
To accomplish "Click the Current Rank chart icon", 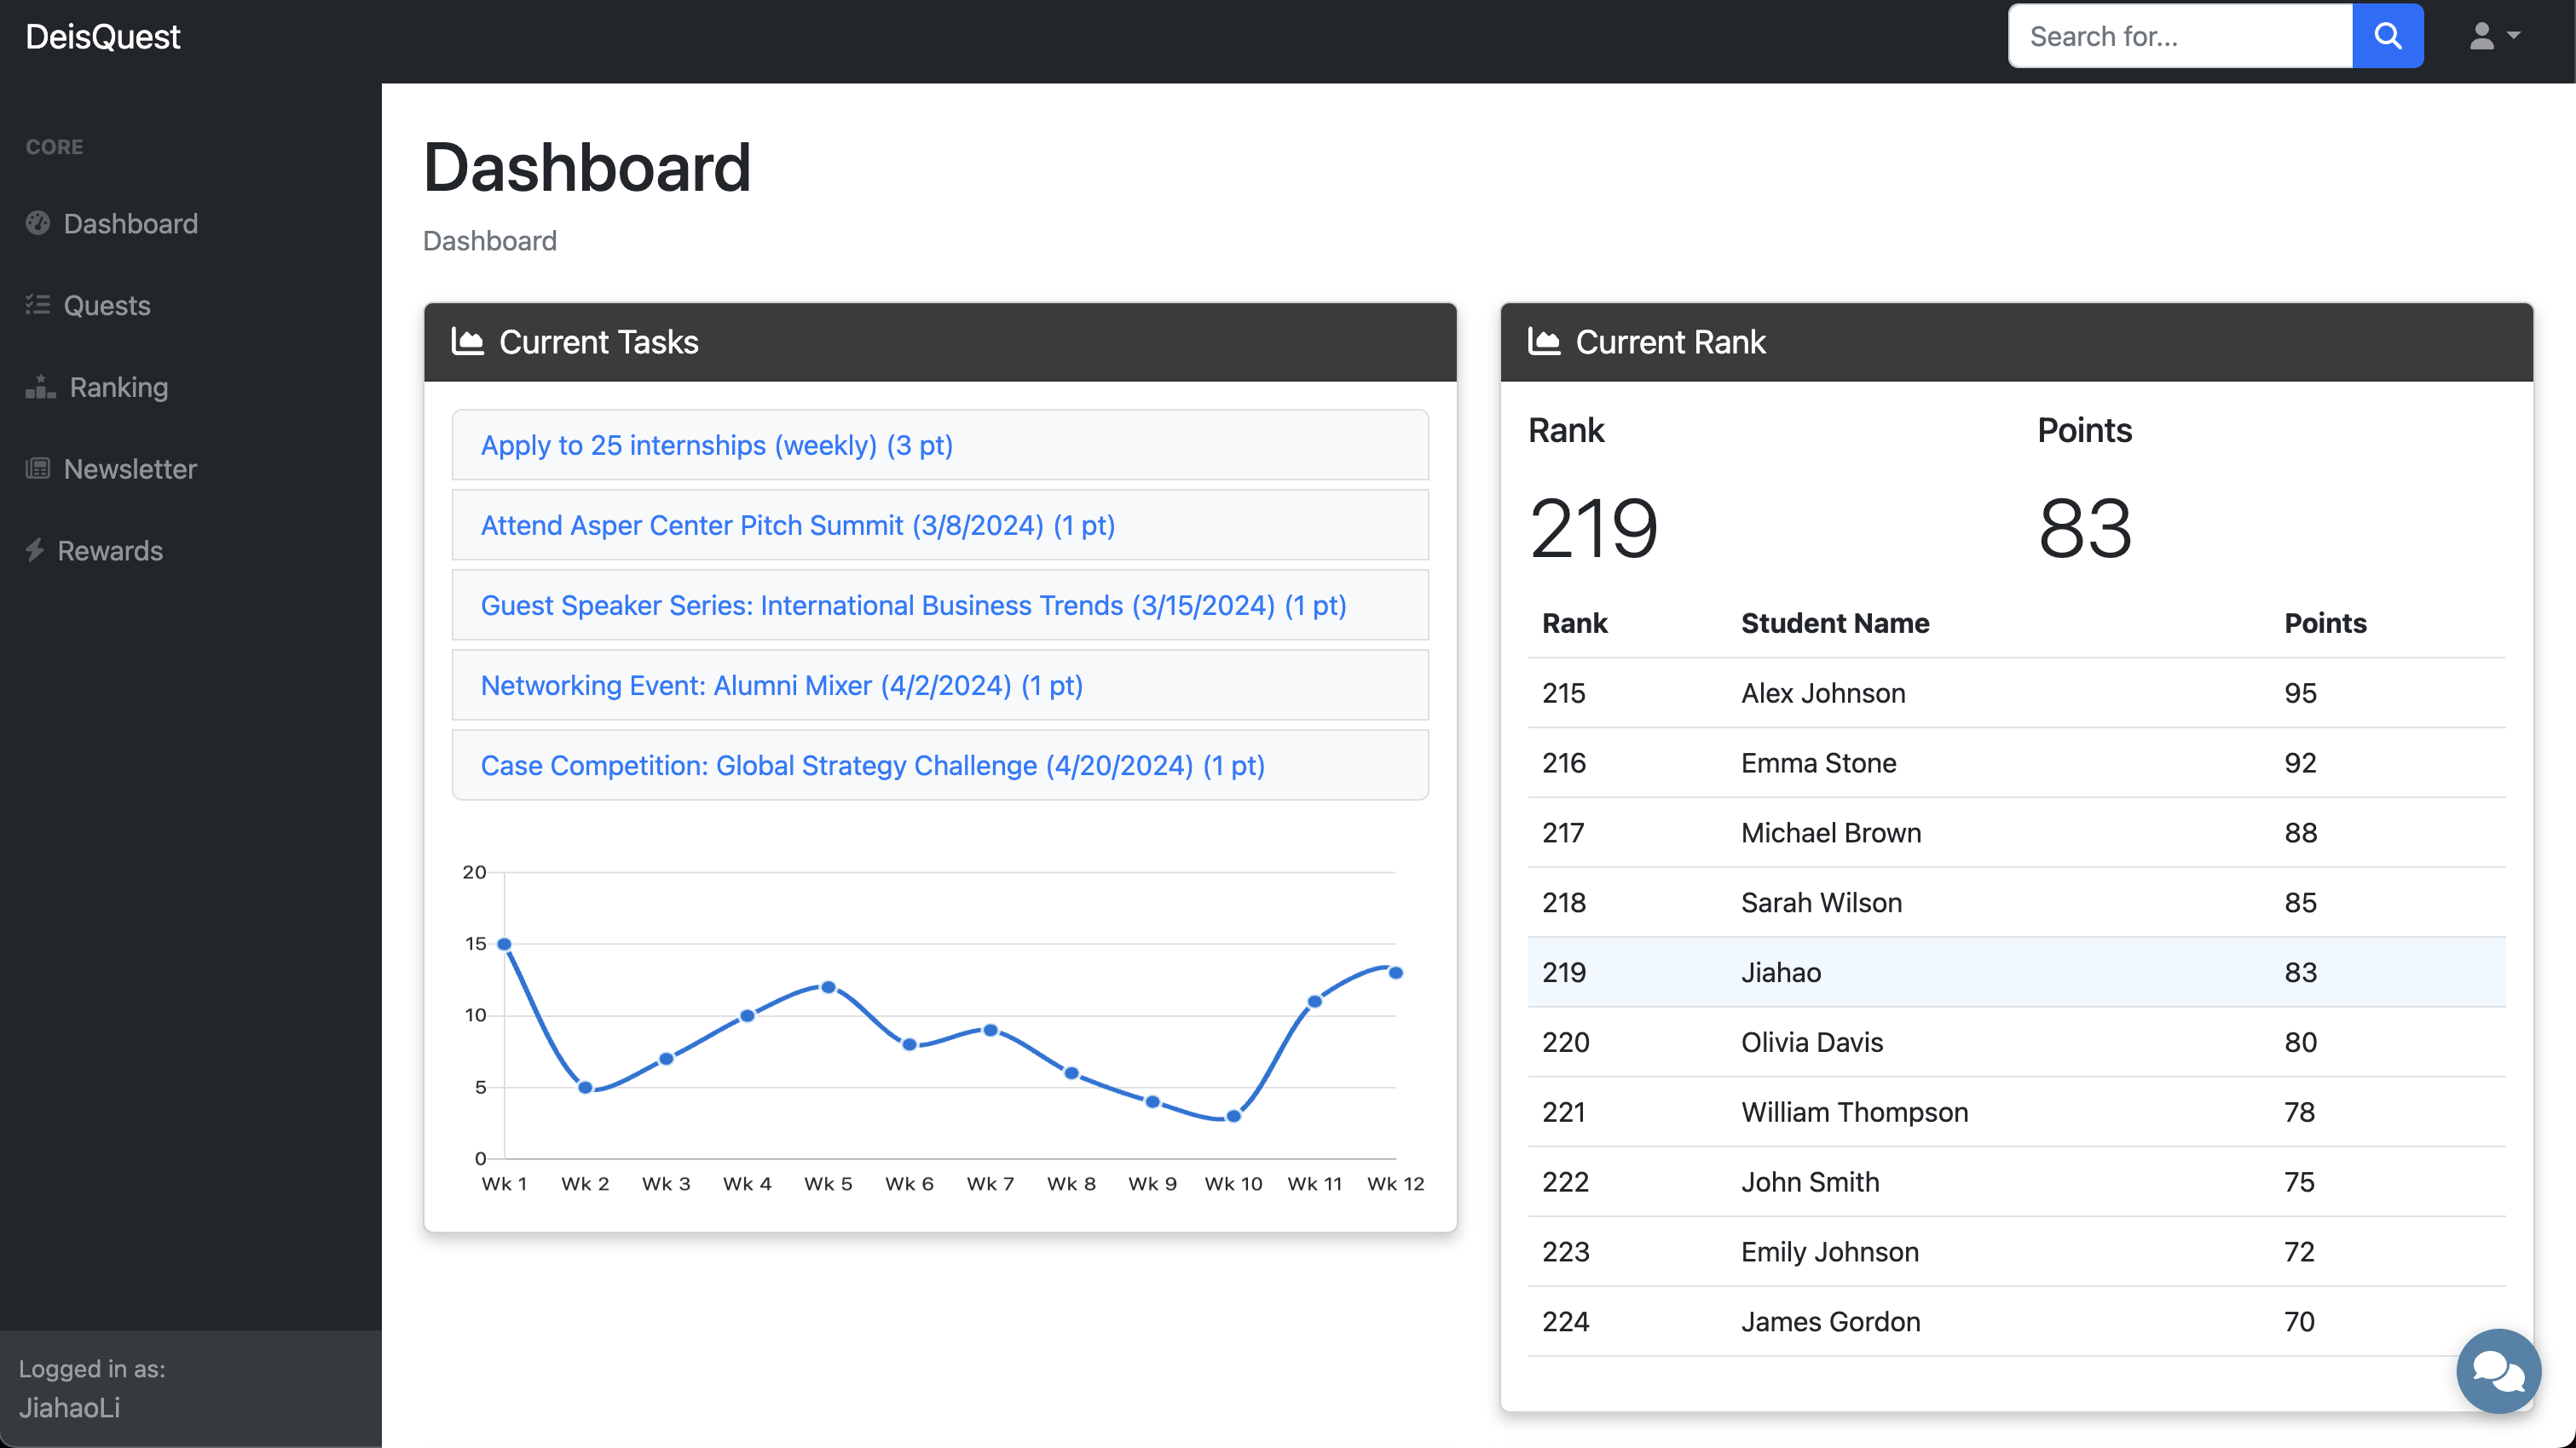I will coord(1543,342).
